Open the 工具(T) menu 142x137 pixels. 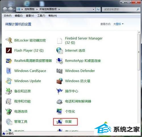[41, 16]
